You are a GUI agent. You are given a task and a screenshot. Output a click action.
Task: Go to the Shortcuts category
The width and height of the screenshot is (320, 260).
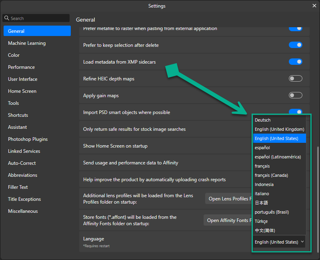coord(18,115)
